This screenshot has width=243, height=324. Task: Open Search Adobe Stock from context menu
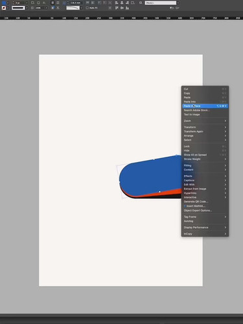tap(205, 110)
